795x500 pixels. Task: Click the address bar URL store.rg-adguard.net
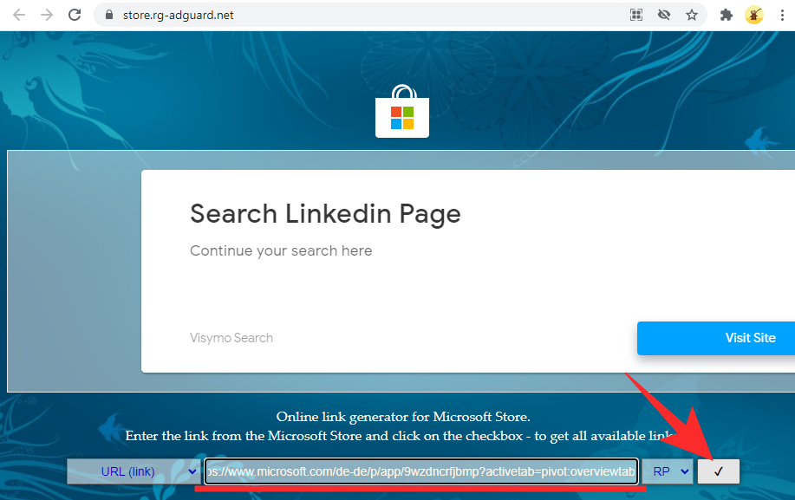pyautogui.click(x=178, y=16)
